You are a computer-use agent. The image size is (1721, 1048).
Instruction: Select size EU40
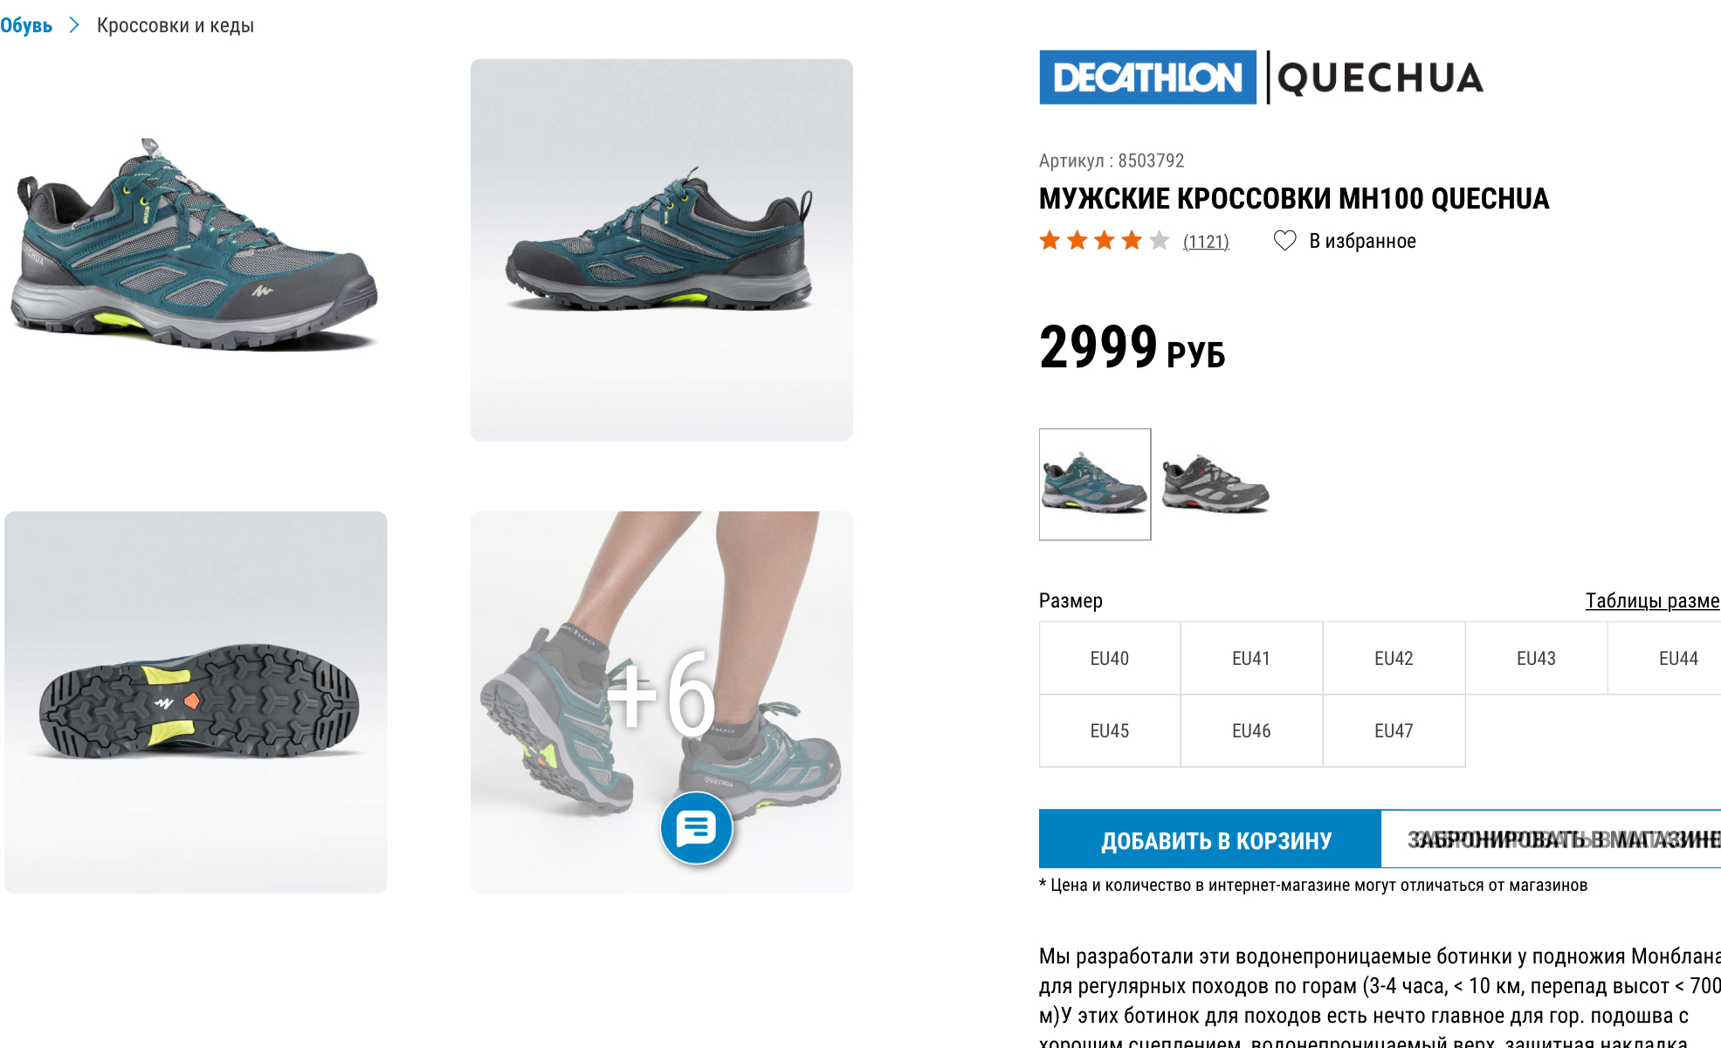click(1110, 658)
